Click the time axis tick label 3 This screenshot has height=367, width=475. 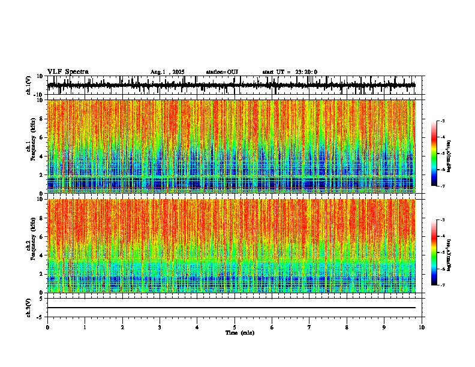click(160, 327)
